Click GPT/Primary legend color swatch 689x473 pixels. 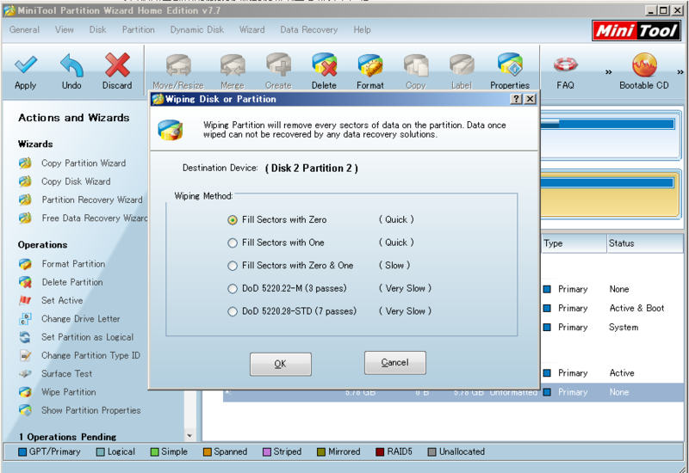(22, 452)
